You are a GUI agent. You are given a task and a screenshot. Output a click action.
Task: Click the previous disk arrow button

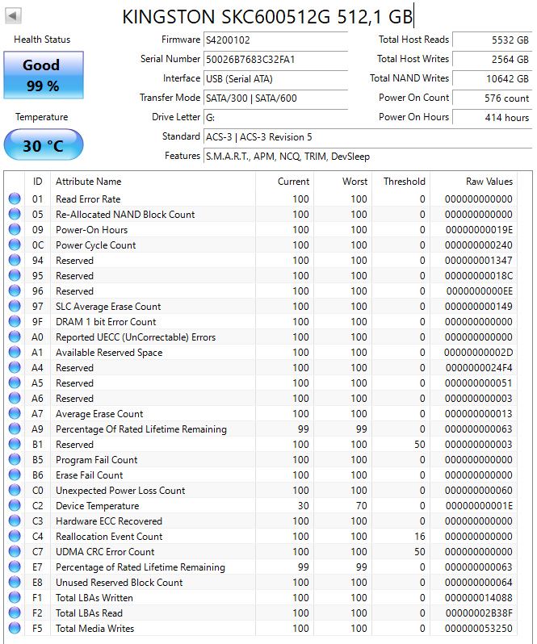[x=14, y=16]
